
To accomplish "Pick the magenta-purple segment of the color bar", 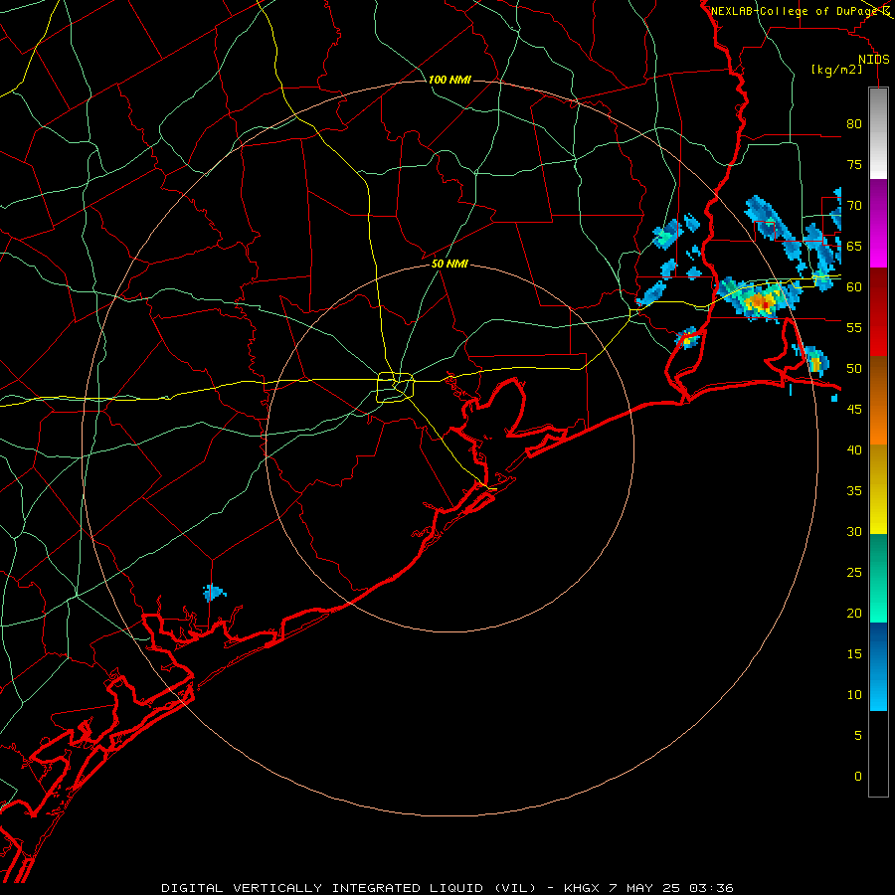I will pos(878,223).
